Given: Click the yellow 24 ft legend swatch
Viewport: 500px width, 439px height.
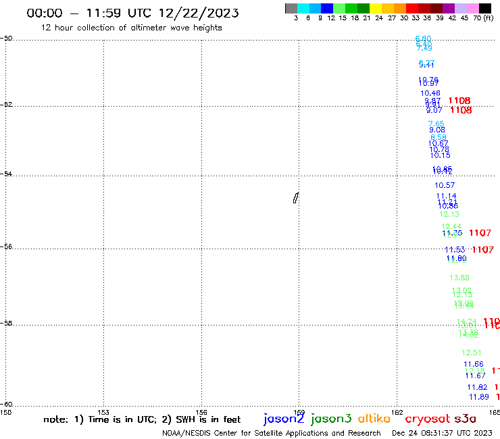Looking at the screenshot, I should [x=376, y=8].
